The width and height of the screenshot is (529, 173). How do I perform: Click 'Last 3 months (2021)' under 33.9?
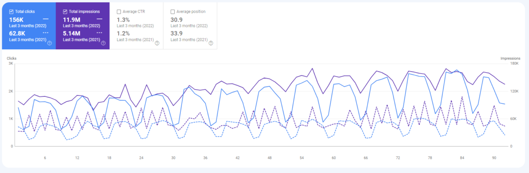pyautogui.click(x=189, y=40)
